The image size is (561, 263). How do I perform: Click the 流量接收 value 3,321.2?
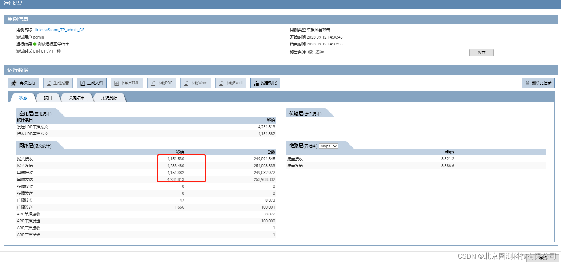tap(448, 159)
